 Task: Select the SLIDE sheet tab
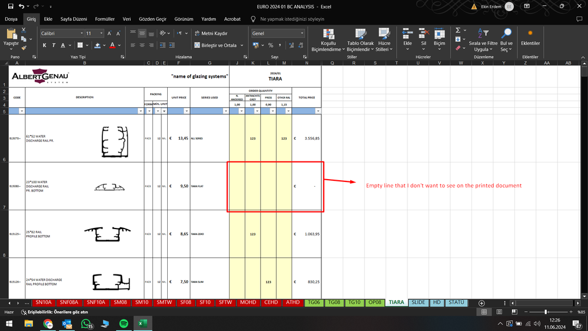pyautogui.click(x=418, y=303)
